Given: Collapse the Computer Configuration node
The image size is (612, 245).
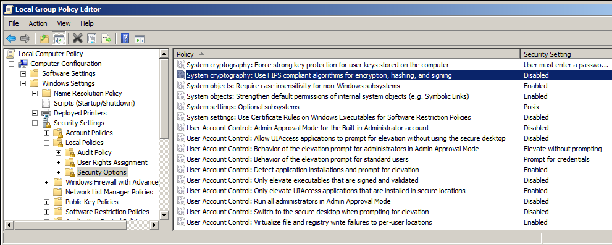Looking at the screenshot, I should coord(11,64).
